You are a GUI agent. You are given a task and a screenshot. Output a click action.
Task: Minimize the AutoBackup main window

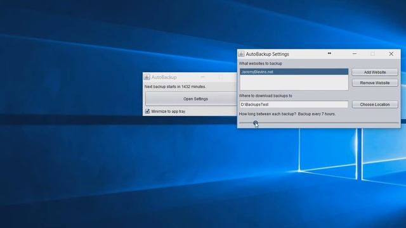pyautogui.click(x=202, y=77)
